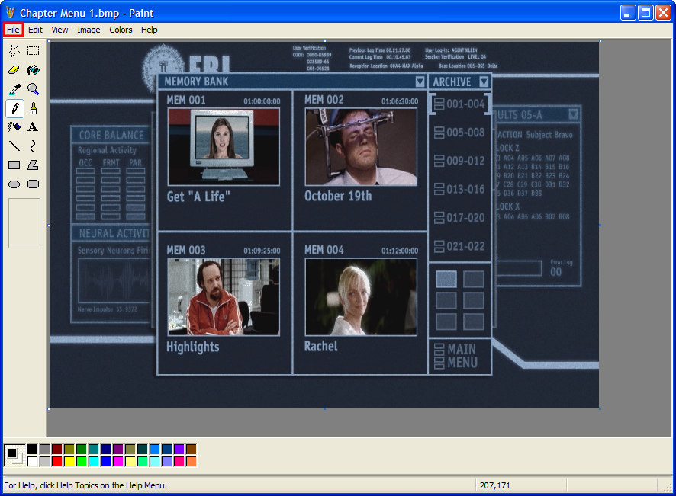Click the ARCHIVE arrow box in the image

pyautogui.click(x=484, y=82)
